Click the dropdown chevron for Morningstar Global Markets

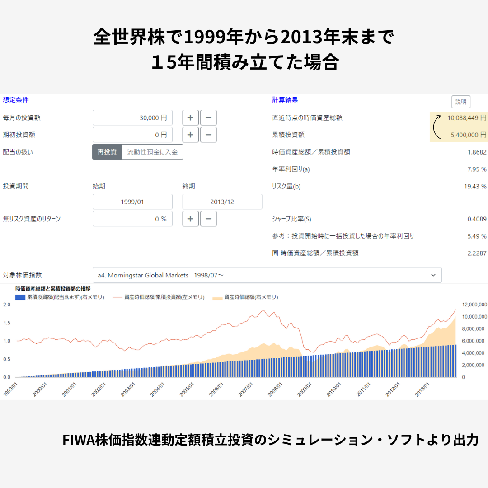pyautogui.click(x=433, y=275)
